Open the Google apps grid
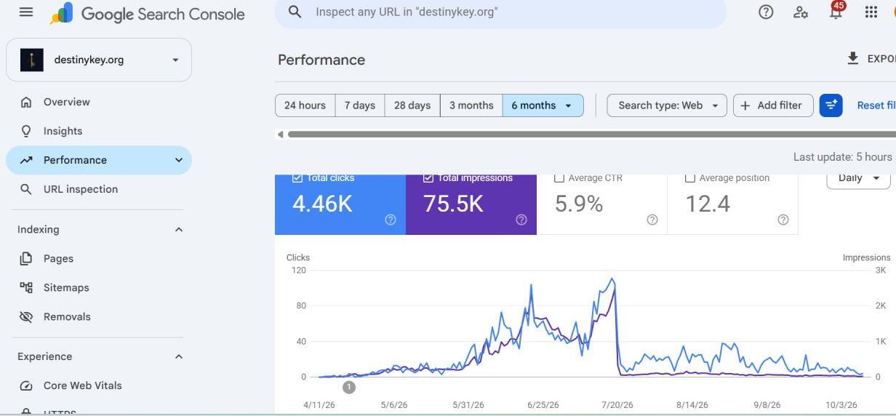Screen dimensions: 896x416 point(871,12)
